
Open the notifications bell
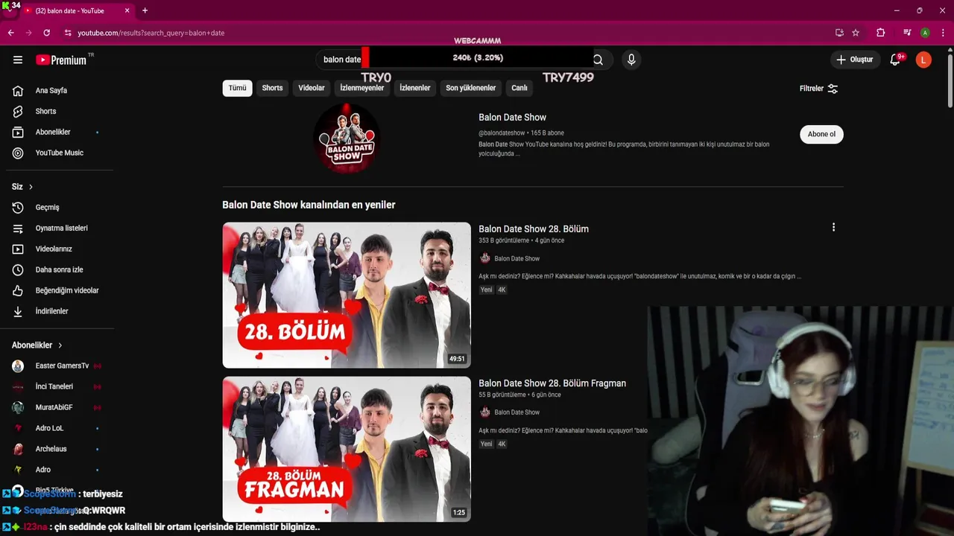click(x=895, y=60)
